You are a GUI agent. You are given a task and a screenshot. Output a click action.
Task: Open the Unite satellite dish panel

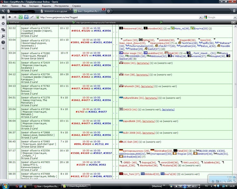(3, 36)
